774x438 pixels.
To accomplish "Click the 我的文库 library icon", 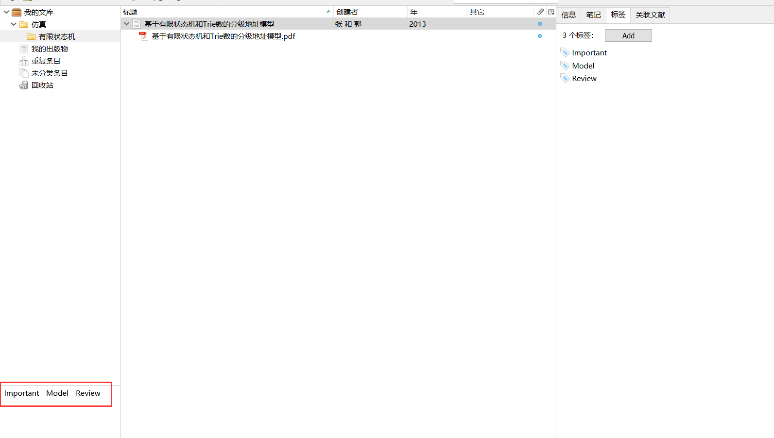I will (17, 12).
